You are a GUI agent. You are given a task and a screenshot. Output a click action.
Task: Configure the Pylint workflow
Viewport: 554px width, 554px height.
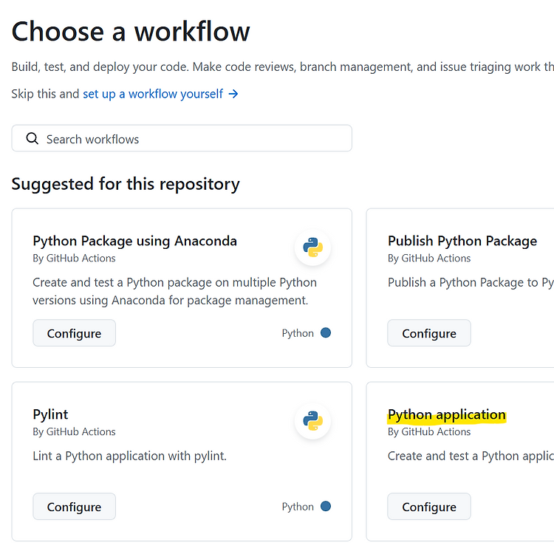click(x=74, y=507)
